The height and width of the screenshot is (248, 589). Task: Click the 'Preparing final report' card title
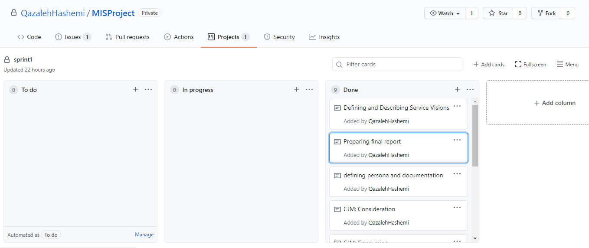click(372, 142)
